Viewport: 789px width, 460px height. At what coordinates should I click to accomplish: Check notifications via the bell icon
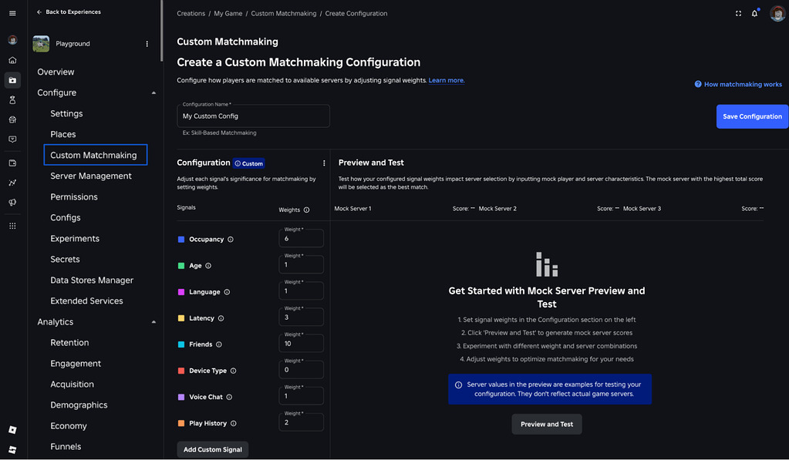(754, 12)
